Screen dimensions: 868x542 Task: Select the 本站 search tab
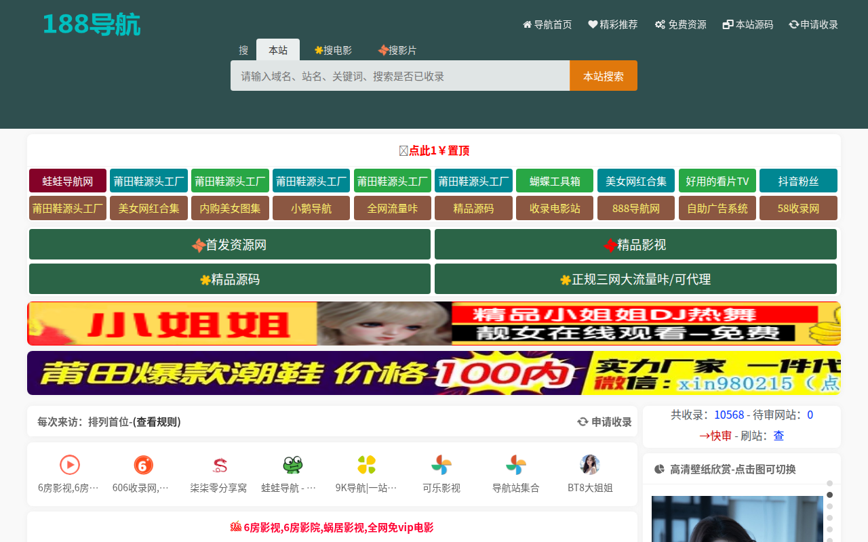click(x=278, y=49)
